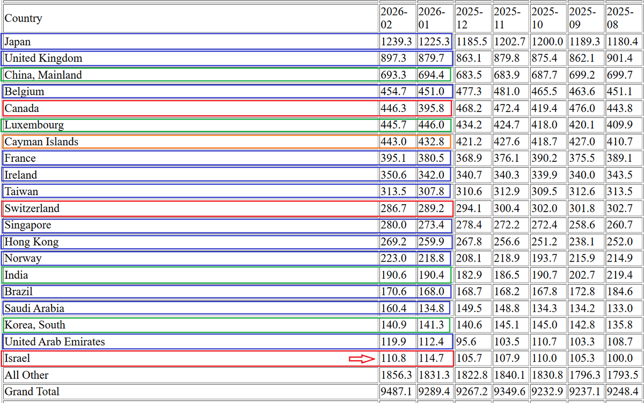Screen dimensions: 644x403
Task: Click United Kingdom value 897.3
Action: pos(393,58)
